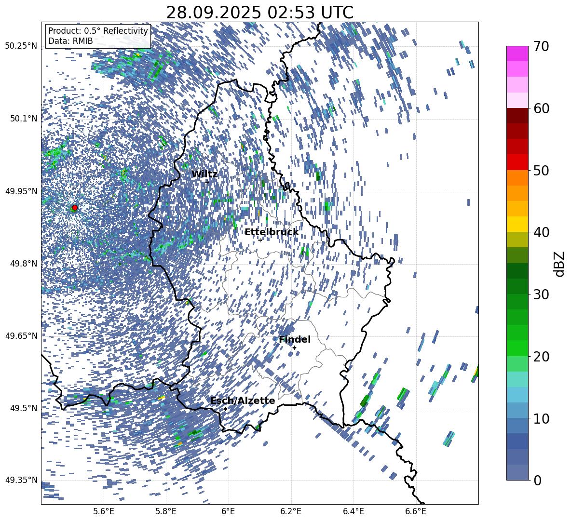Click the 50.1°N latitude tick label
The width and height of the screenshot is (571, 521).
coord(23,119)
